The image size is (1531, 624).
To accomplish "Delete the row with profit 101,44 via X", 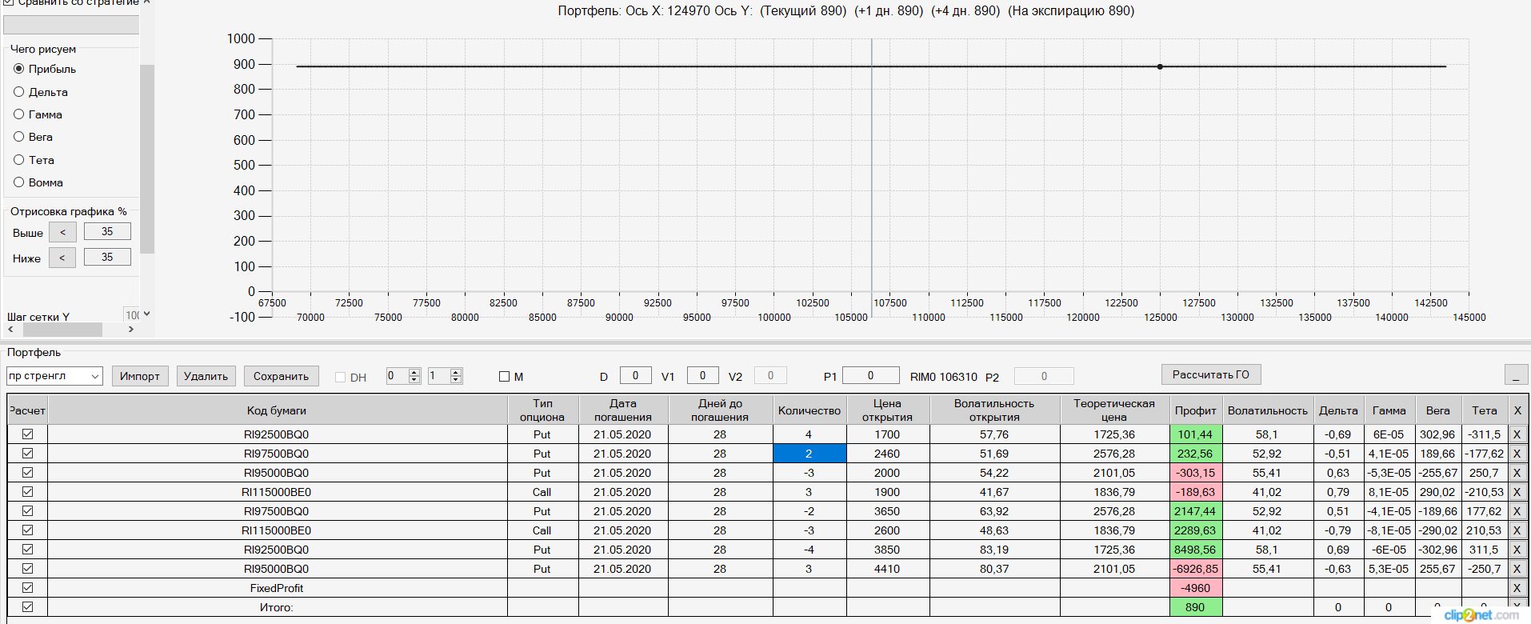I will tap(1517, 434).
